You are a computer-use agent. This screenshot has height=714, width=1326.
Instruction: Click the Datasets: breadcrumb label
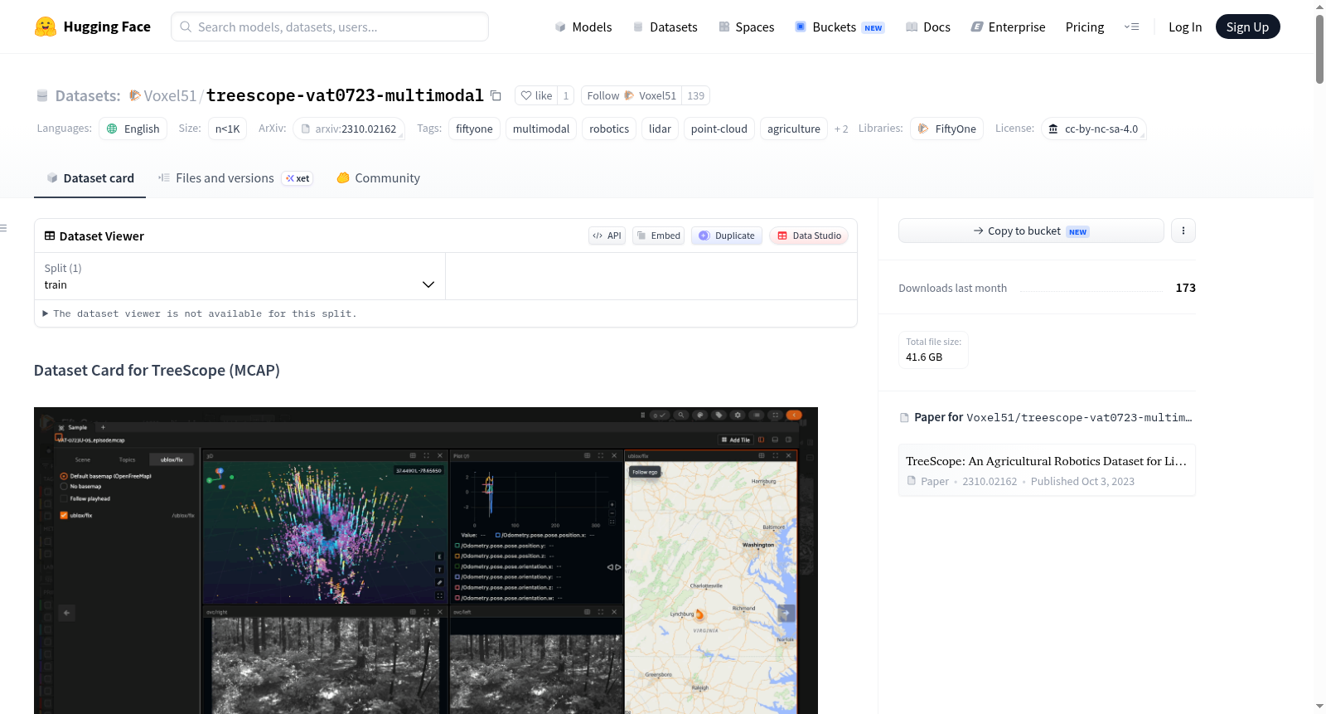(x=88, y=95)
